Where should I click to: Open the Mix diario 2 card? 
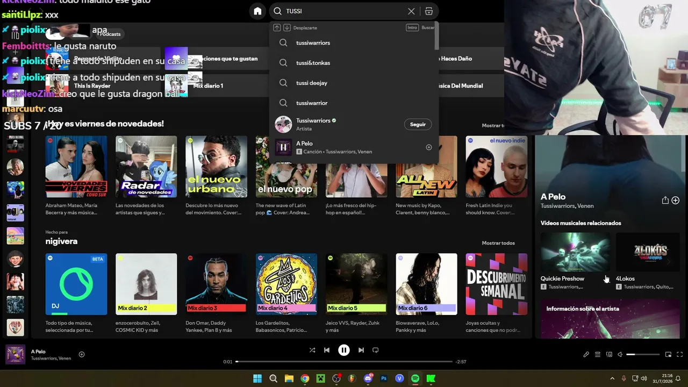(146, 293)
